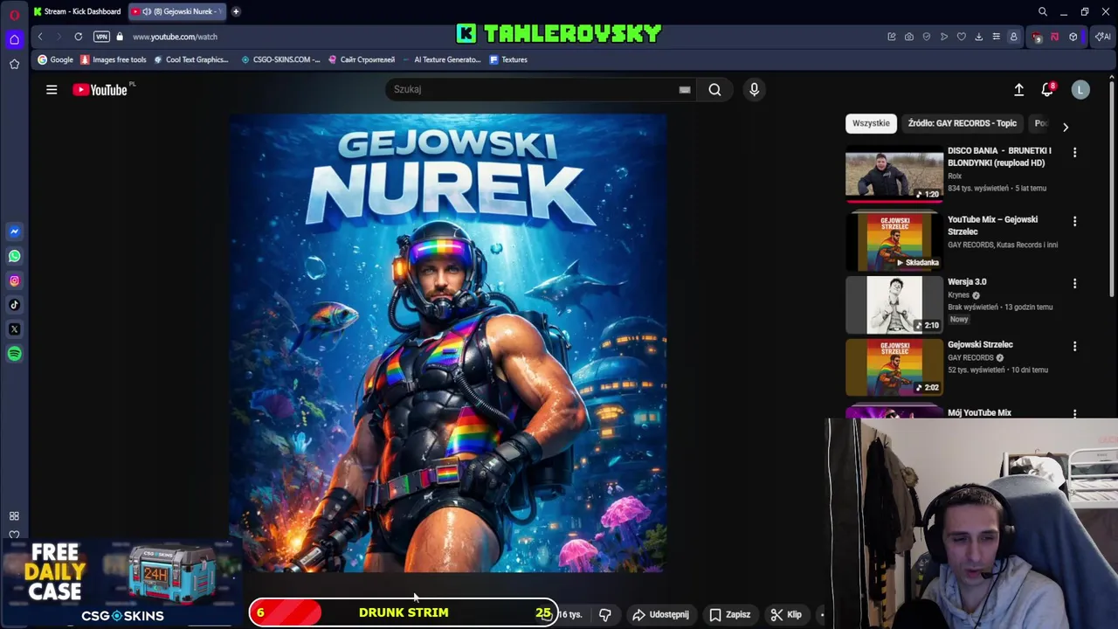This screenshot has height=629, width=1118.
Task: Click the address bar URL youtube.com/watch
Action: point(175,37)
